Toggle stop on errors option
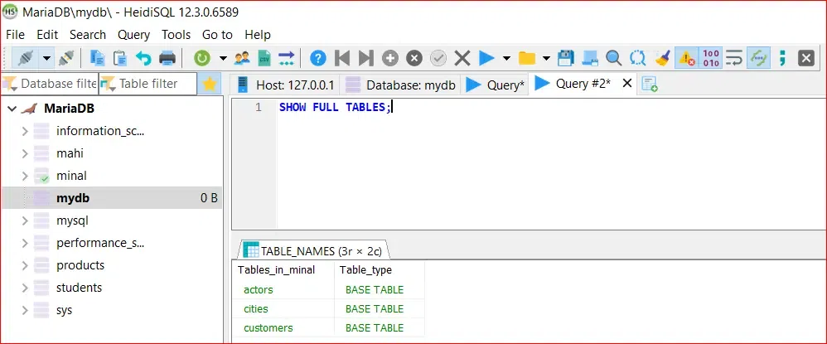 tap(686, 57)
